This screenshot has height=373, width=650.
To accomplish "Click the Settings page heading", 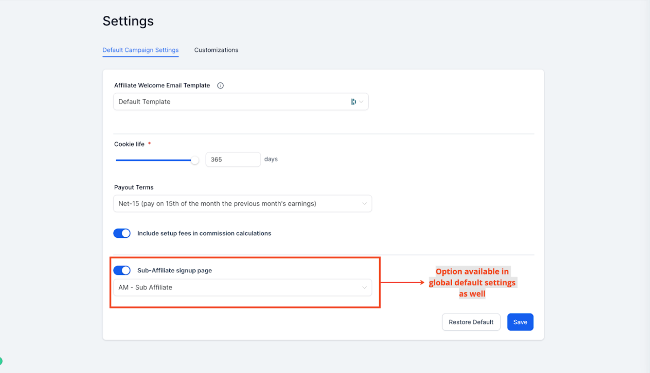I will [x=128, y=21].
